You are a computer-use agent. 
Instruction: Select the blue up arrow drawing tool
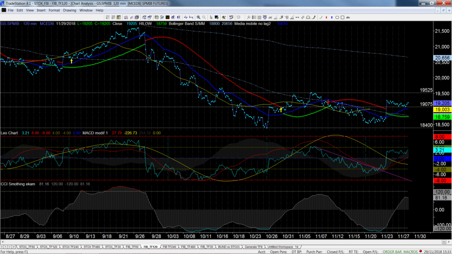(x=332, y=17)
